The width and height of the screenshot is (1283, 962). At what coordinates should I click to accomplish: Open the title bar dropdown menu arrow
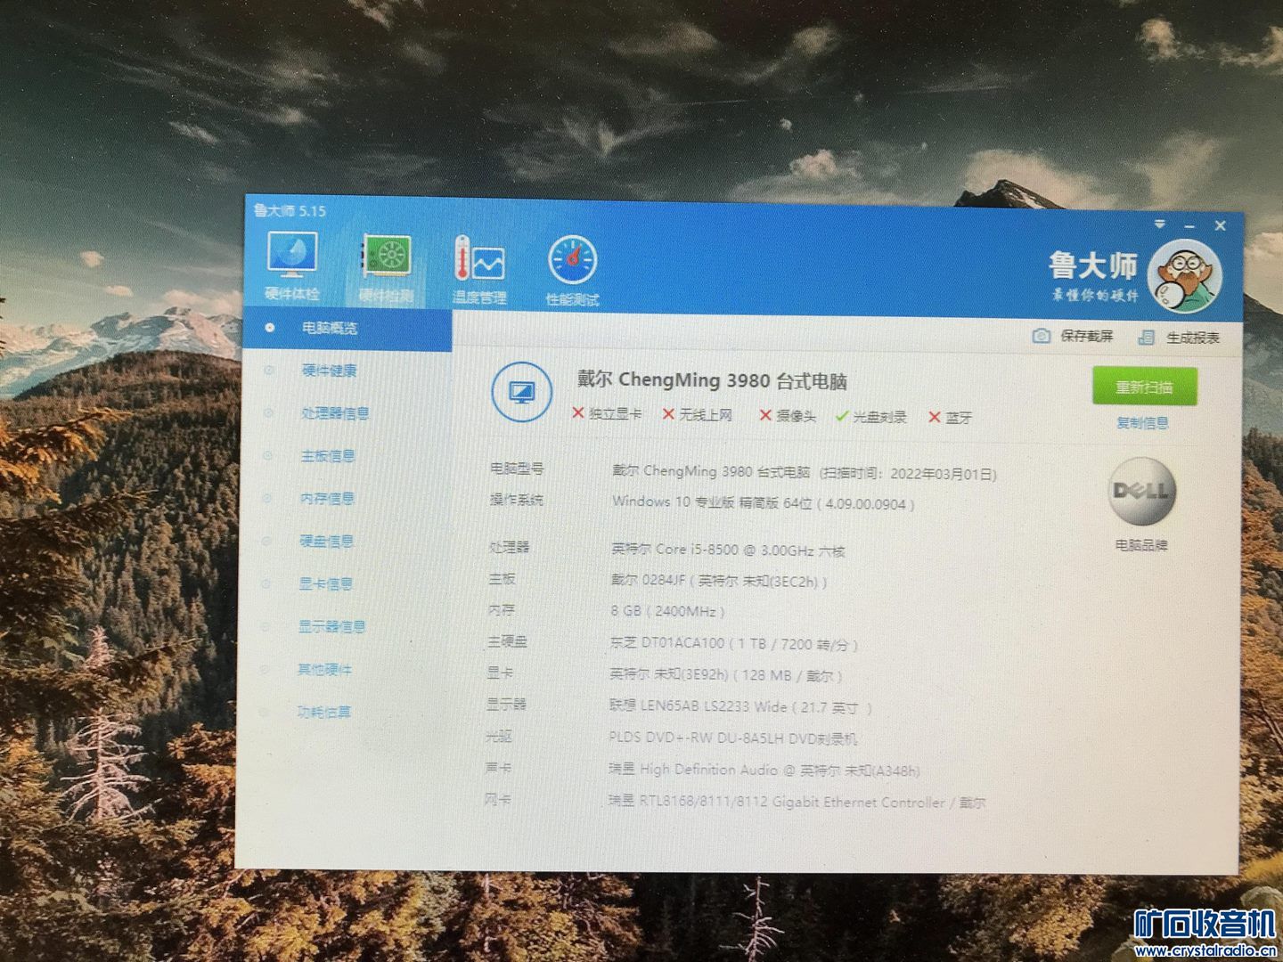click(1159, 224)
